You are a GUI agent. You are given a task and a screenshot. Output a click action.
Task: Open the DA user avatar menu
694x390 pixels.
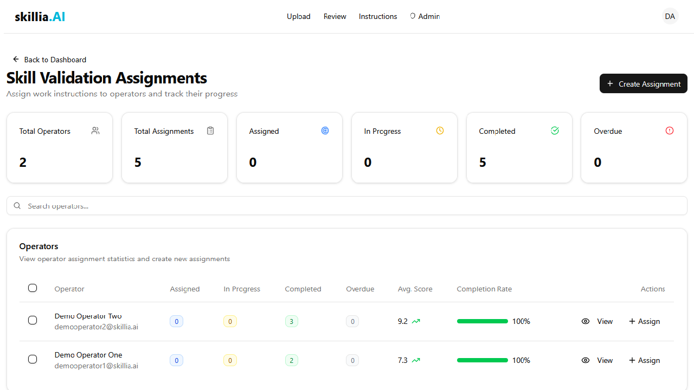(x=670, y=16)
